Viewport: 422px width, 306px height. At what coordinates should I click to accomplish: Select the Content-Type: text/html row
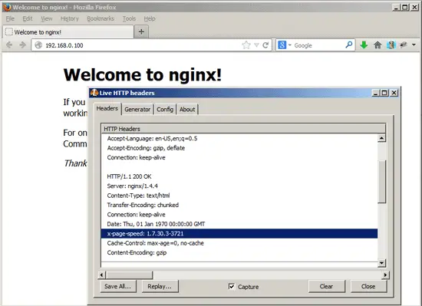click(239, 196)
